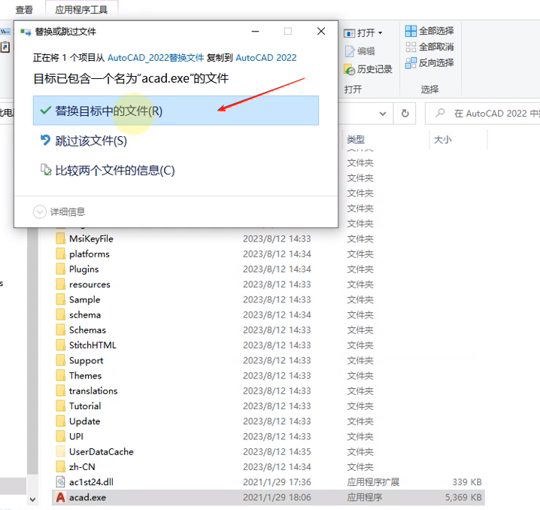Viewport: 540px width, 510px height.
Task: Click the 全部取消 deselect icon
Action: (411, 47)
